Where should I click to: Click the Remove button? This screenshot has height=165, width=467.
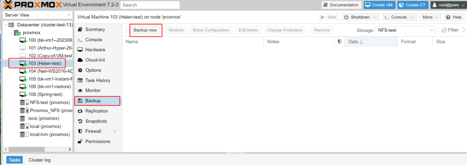(322, 30)
